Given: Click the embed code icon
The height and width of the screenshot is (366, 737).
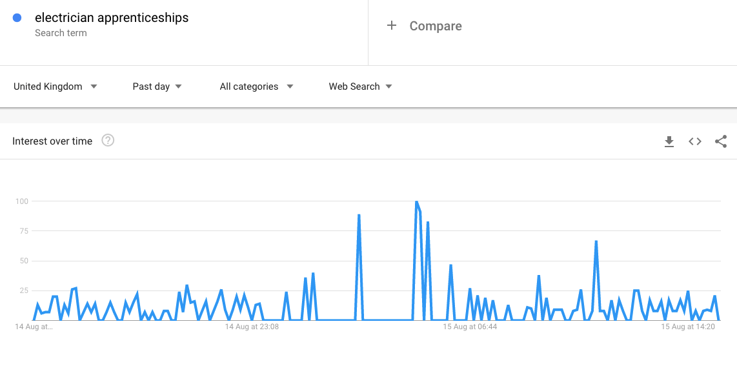Looking at the screenshot, I should click(695, 141).
